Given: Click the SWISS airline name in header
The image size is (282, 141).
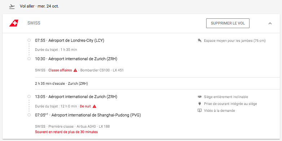Looking at the screenshot, I should coord(34,23).
